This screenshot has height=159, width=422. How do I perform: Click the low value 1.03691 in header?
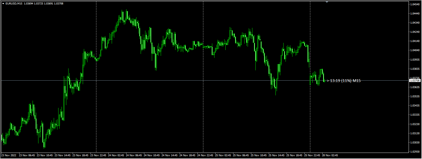[x=49, y=3]
